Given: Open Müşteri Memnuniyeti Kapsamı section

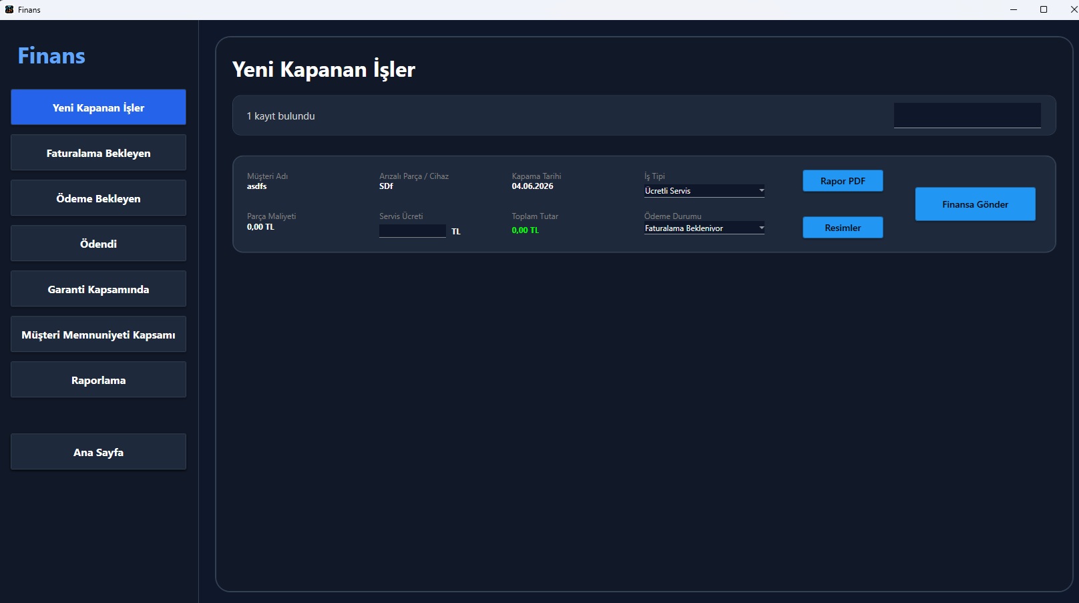Looking at the screenshot, I should click(x=98, y=334).
